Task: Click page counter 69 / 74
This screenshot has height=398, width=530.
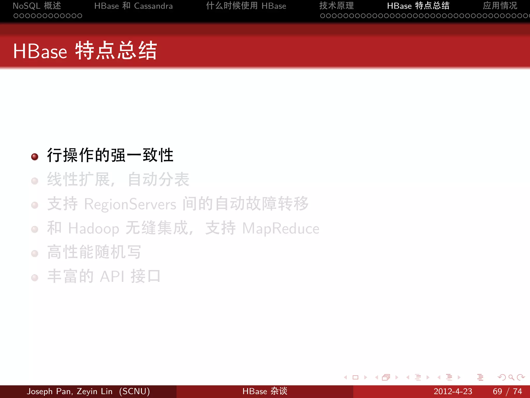Action: 507,391
